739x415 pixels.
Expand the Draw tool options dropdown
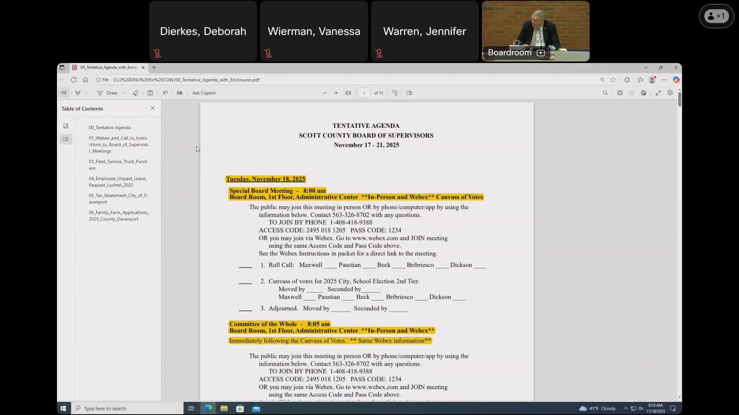(124, 93)
